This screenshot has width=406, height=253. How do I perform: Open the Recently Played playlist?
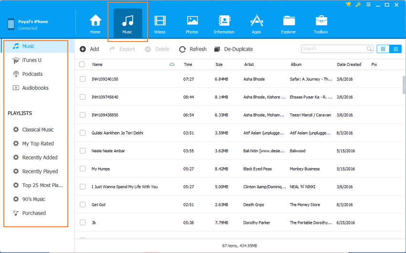tap(36, 171)
